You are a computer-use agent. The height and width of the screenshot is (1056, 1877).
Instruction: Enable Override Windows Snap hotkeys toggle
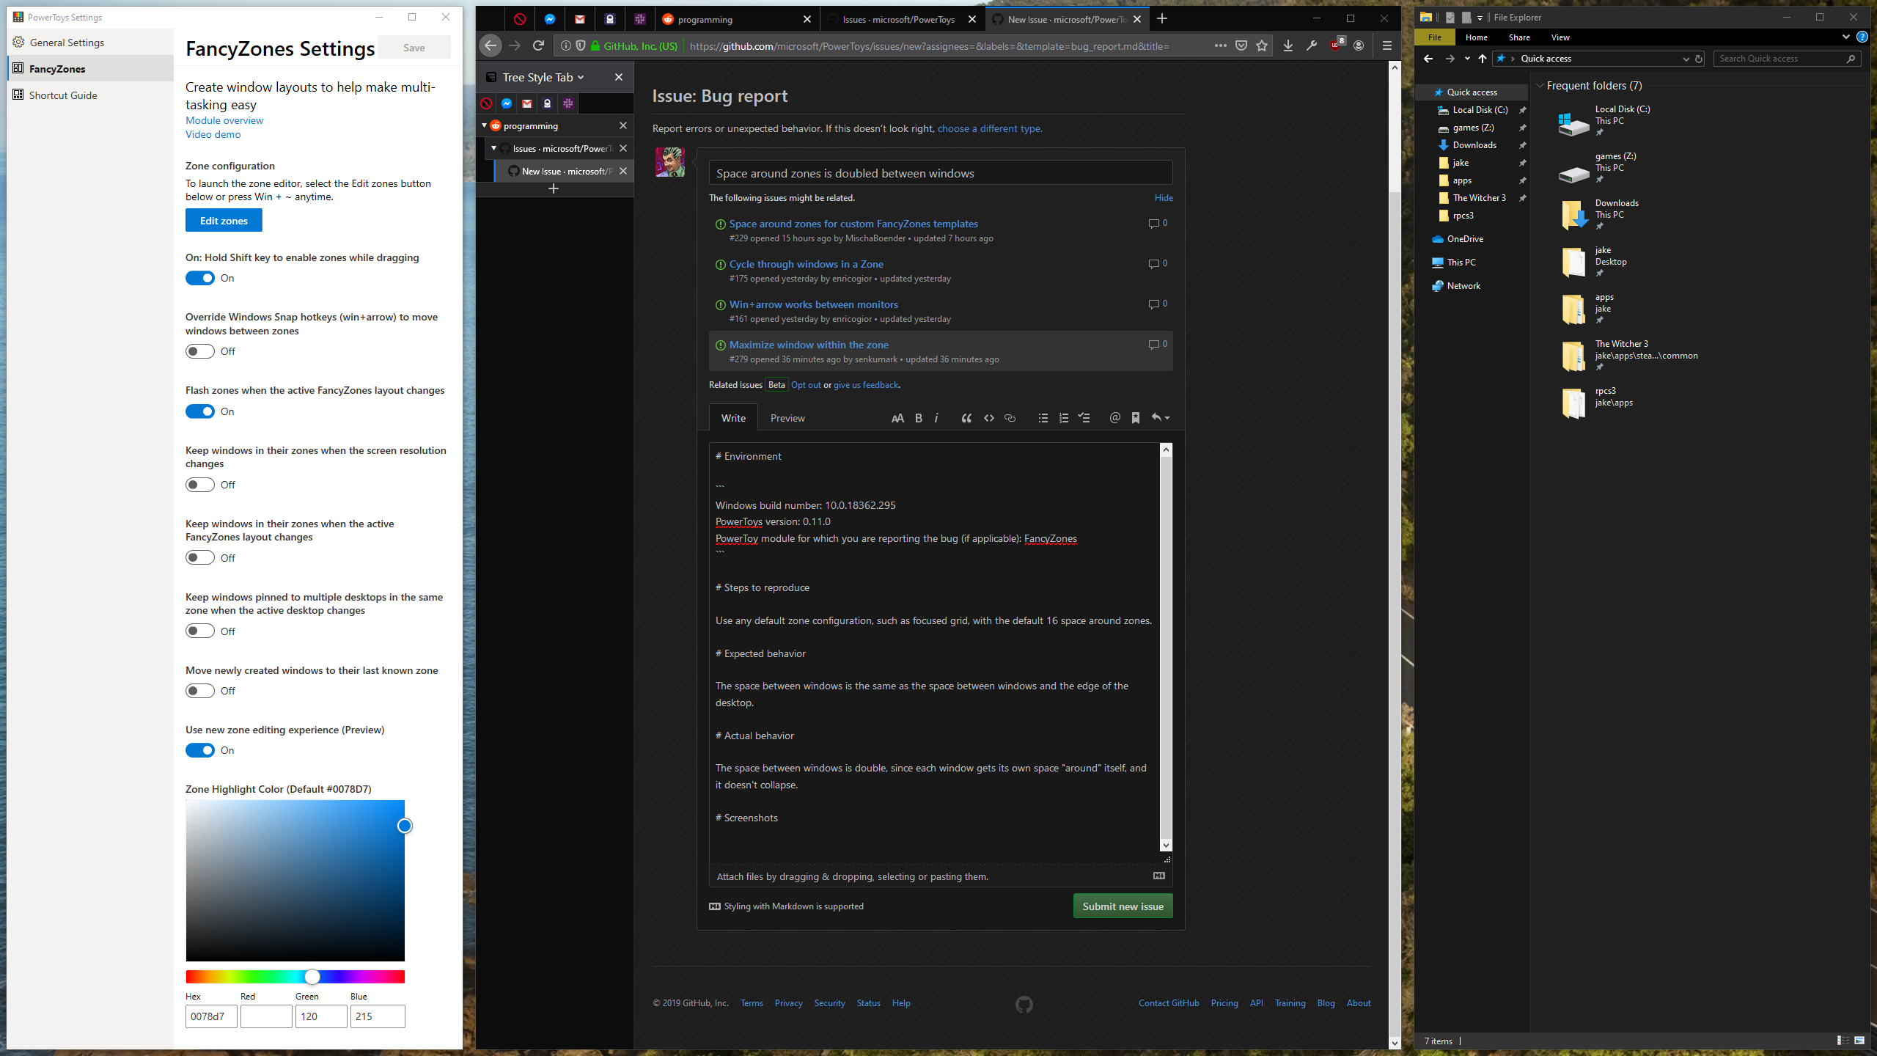[199, 351]
